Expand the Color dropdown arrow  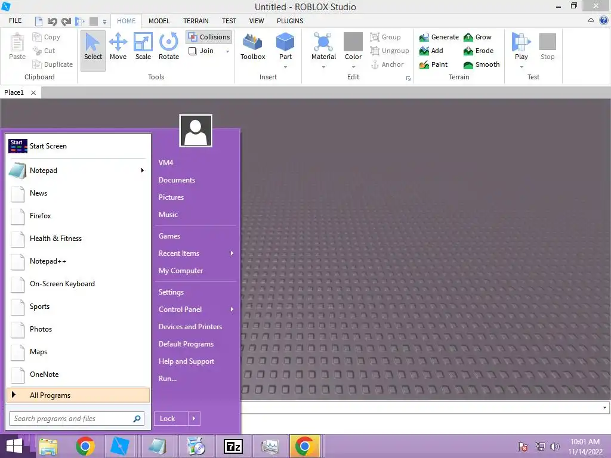coord(353,67)
